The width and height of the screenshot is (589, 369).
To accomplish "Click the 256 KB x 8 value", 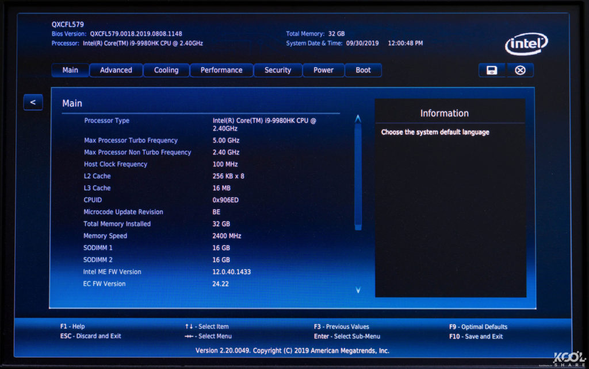I will (x=228, y=176).
